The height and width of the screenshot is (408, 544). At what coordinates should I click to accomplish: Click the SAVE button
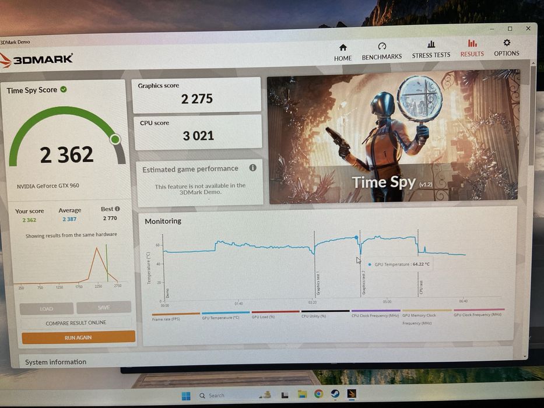(104, 307)
